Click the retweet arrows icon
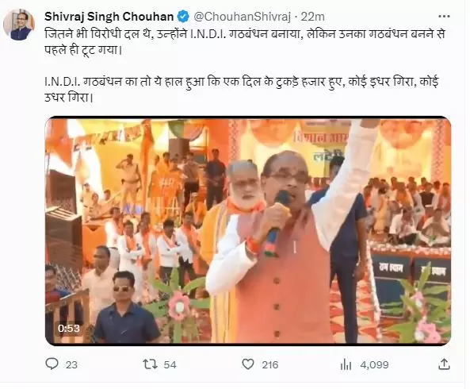 (150, 364)
